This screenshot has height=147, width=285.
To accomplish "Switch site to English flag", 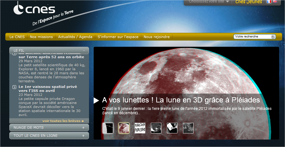I will (275, 2).
